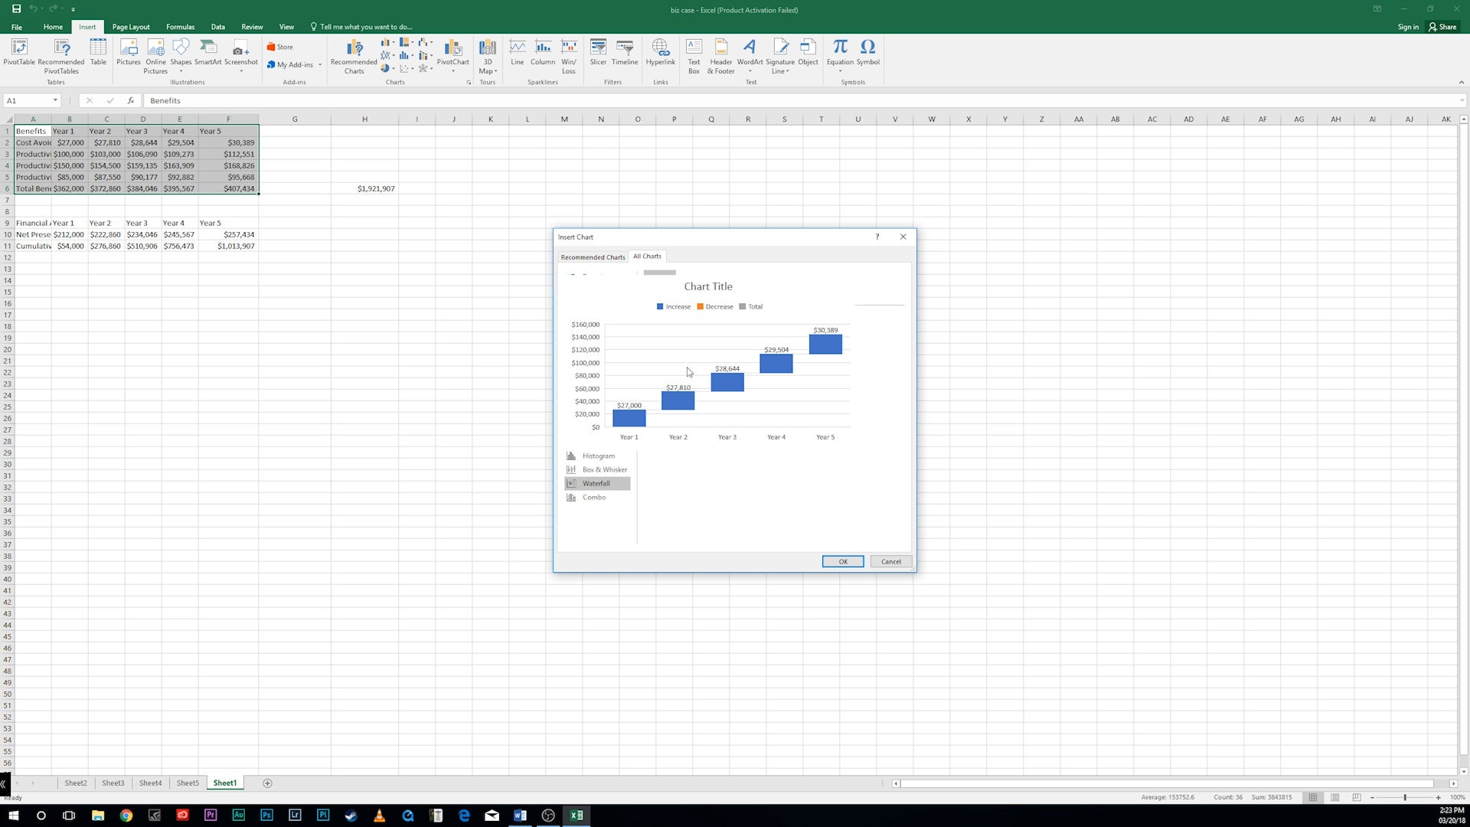1470x827 pixels.
Task: Insert a scatter or bubble chart
Action: (406, 68)
